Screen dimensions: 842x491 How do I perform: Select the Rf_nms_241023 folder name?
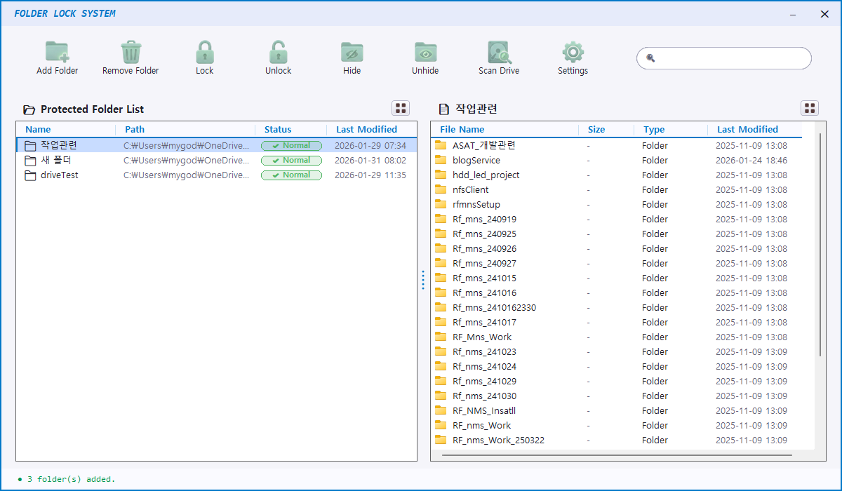click(484, 351)
